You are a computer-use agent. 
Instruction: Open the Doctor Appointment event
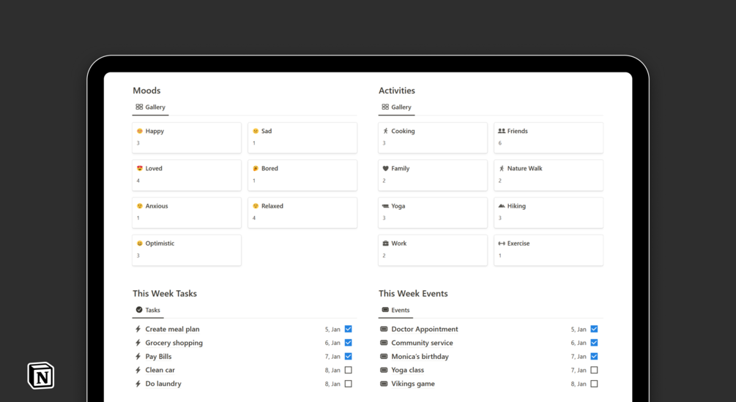[424, 329]
